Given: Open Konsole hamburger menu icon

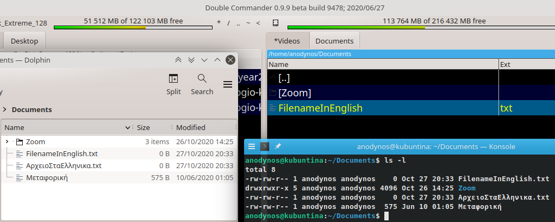Looking at the screenshot, I should point(251,146).
